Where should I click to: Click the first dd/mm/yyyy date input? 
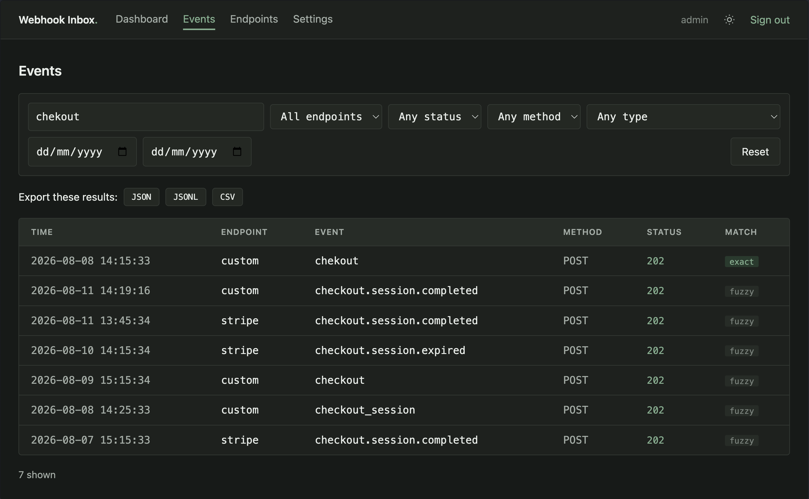[82, 152]
